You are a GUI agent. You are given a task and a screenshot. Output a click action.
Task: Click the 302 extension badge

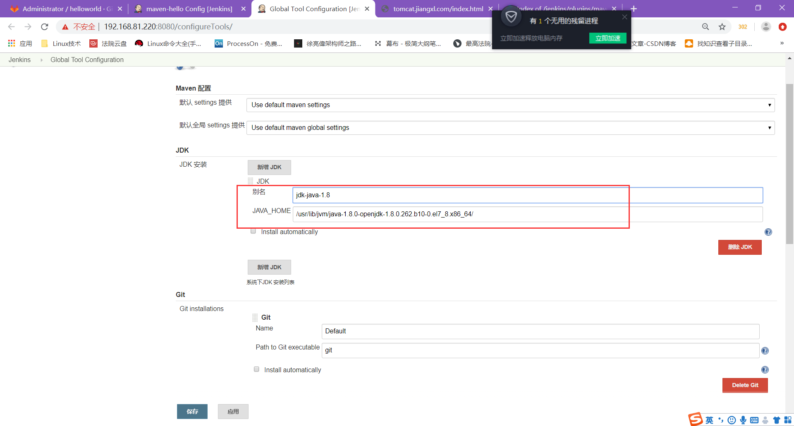point(743,27)
